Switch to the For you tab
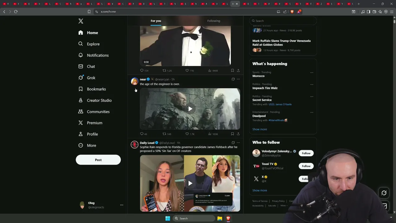The image size is (396, 223). coord(156,21)
